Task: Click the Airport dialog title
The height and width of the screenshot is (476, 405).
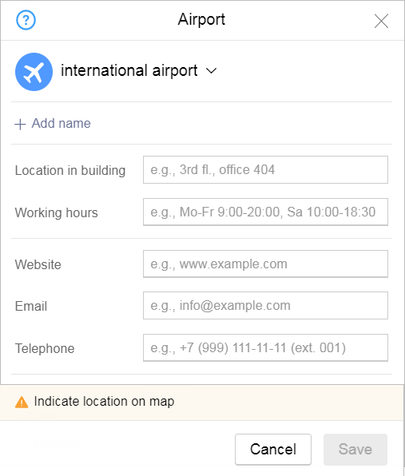Action: (x=201, y=20)
